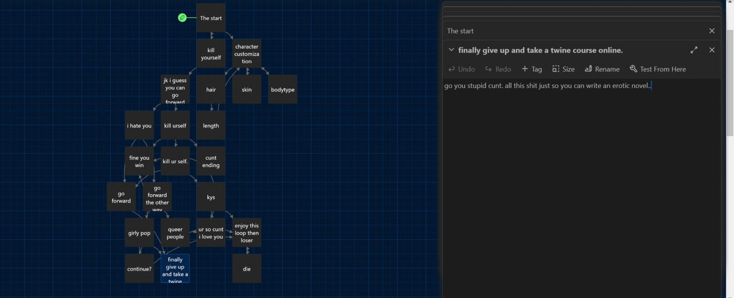Viewport: 734px width, 298px height.
Task: Close the open passage edit dialog
Action: pos(712,50)
